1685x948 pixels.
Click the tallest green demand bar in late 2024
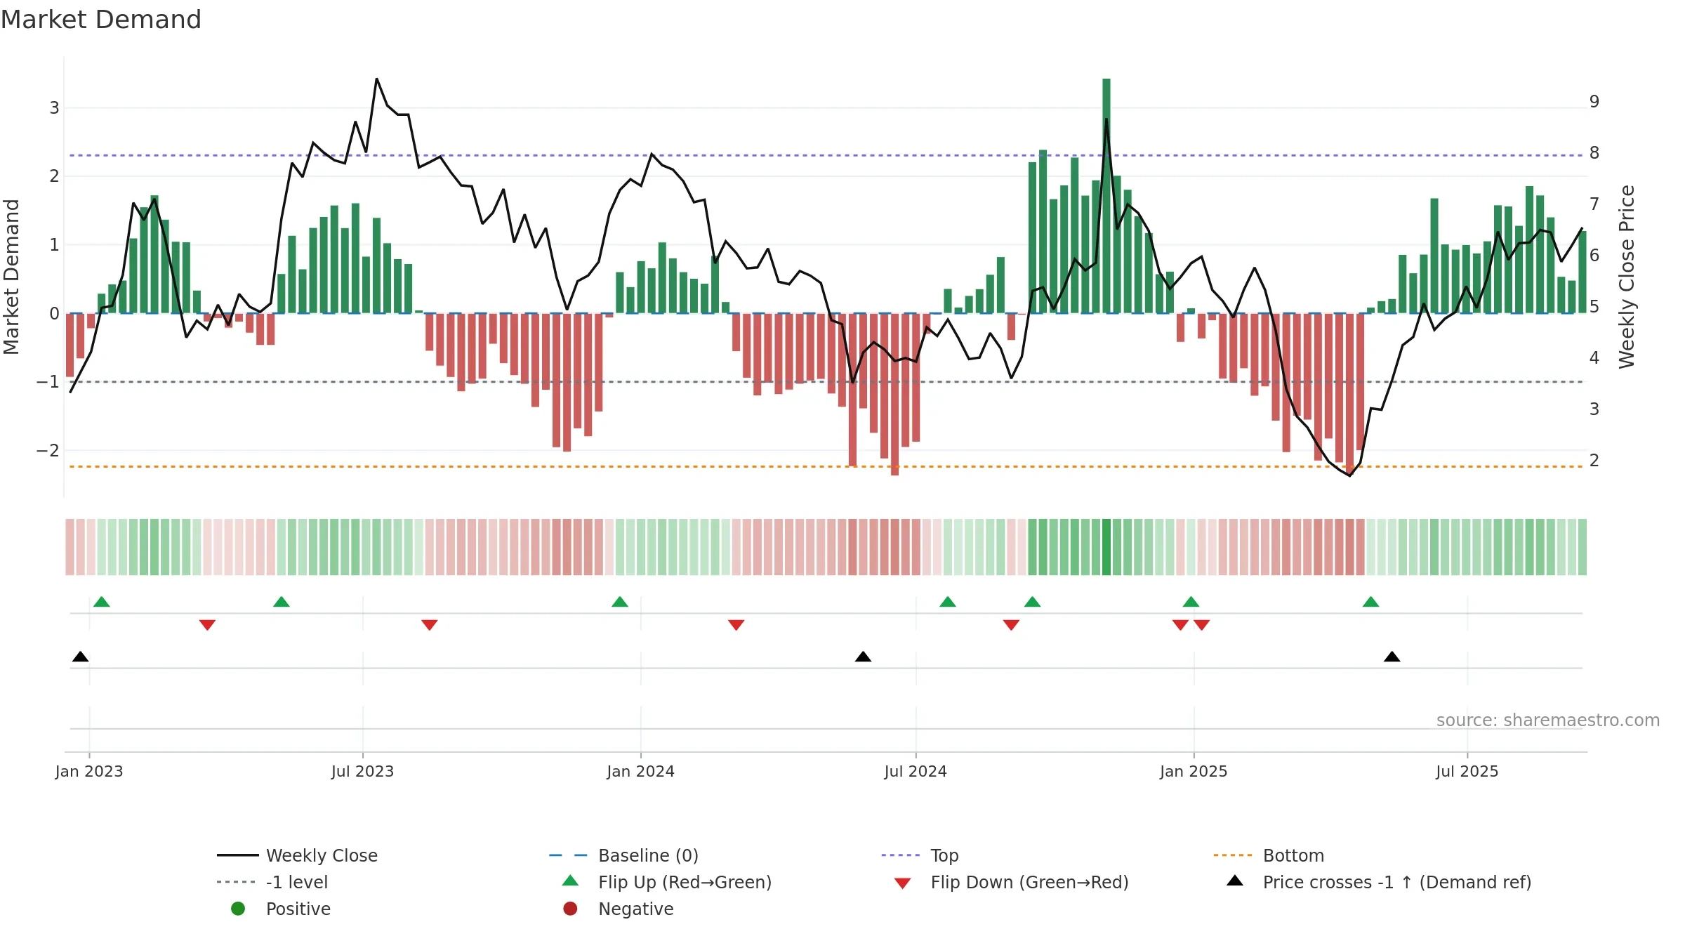[x=1106, y=196]
